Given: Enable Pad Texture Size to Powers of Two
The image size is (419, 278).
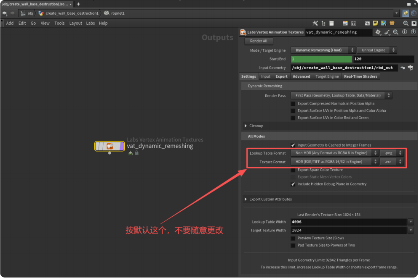Looking at the screenshot, I should tap(293, 245).
